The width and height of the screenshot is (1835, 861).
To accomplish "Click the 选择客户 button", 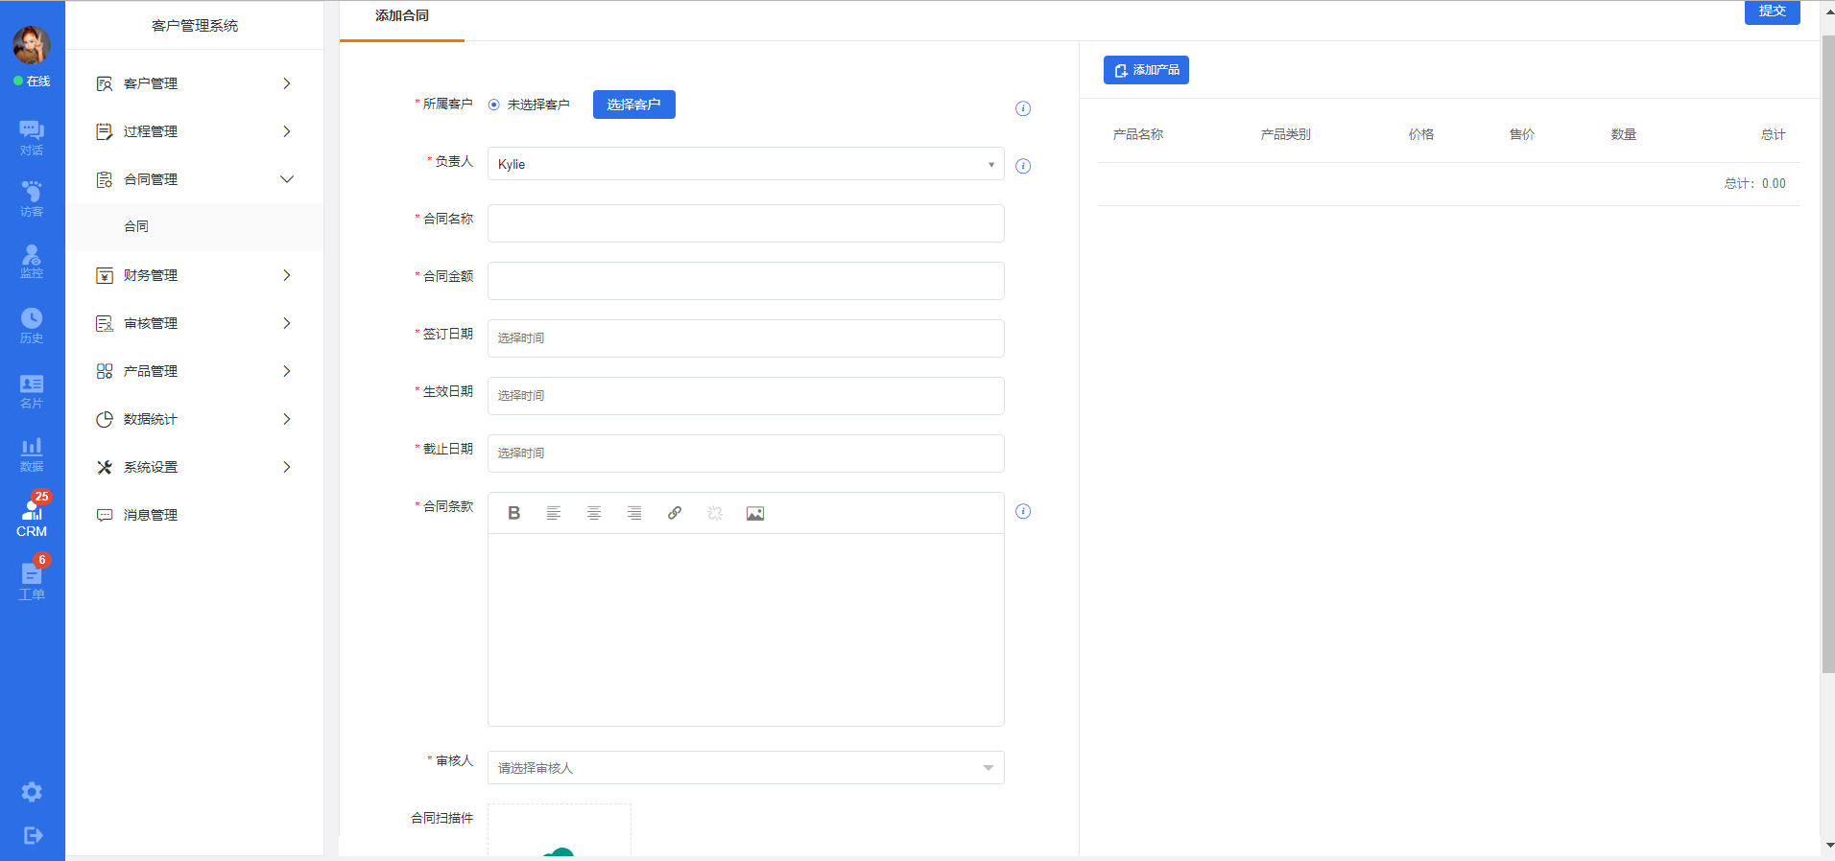I will 633,105.
